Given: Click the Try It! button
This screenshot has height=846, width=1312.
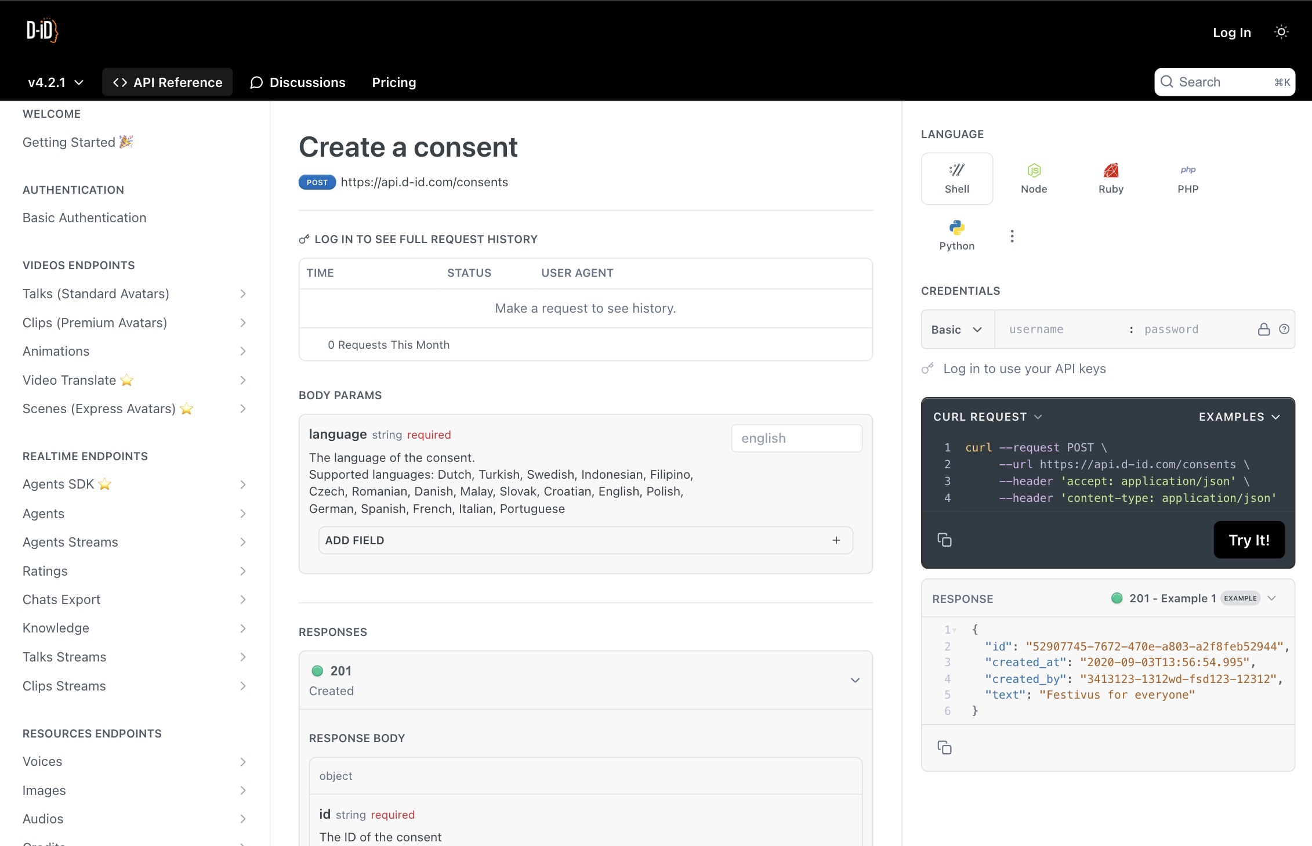Looking at the screenshot, I should pyautogui.click(x=1249, y=540).
